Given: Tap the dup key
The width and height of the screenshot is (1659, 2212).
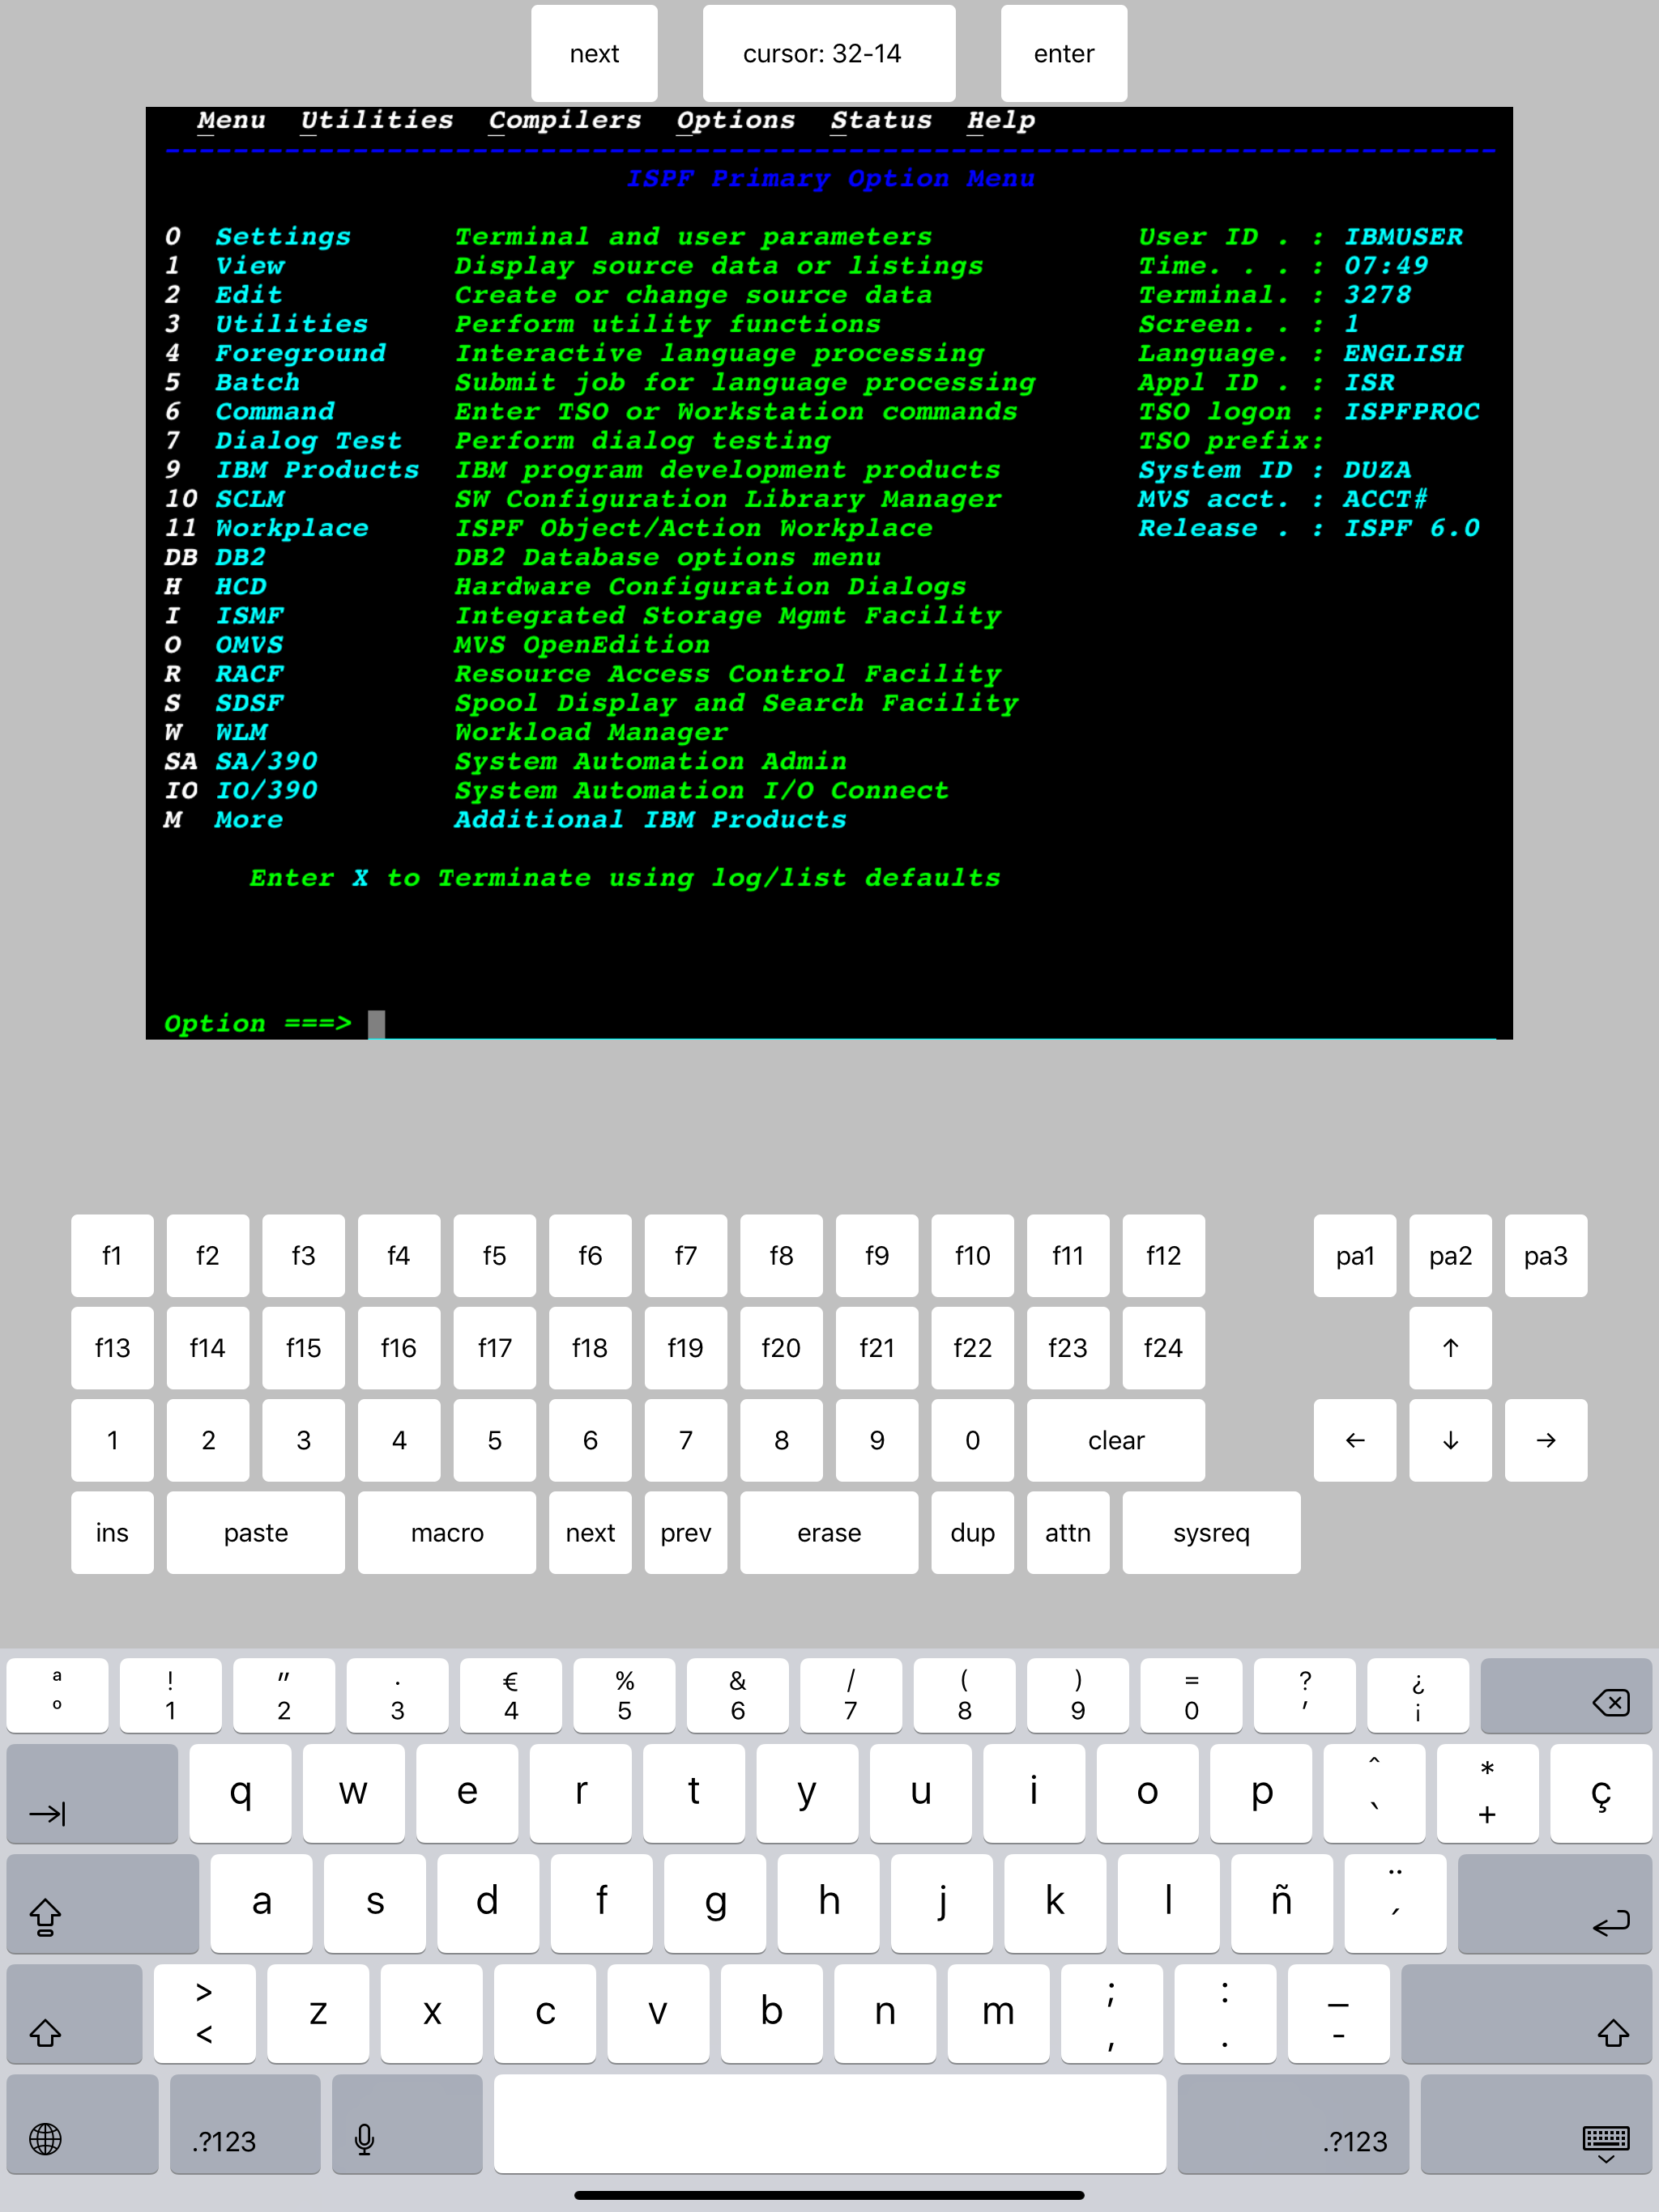Looking at the screenshot, I should [971, 1532].
